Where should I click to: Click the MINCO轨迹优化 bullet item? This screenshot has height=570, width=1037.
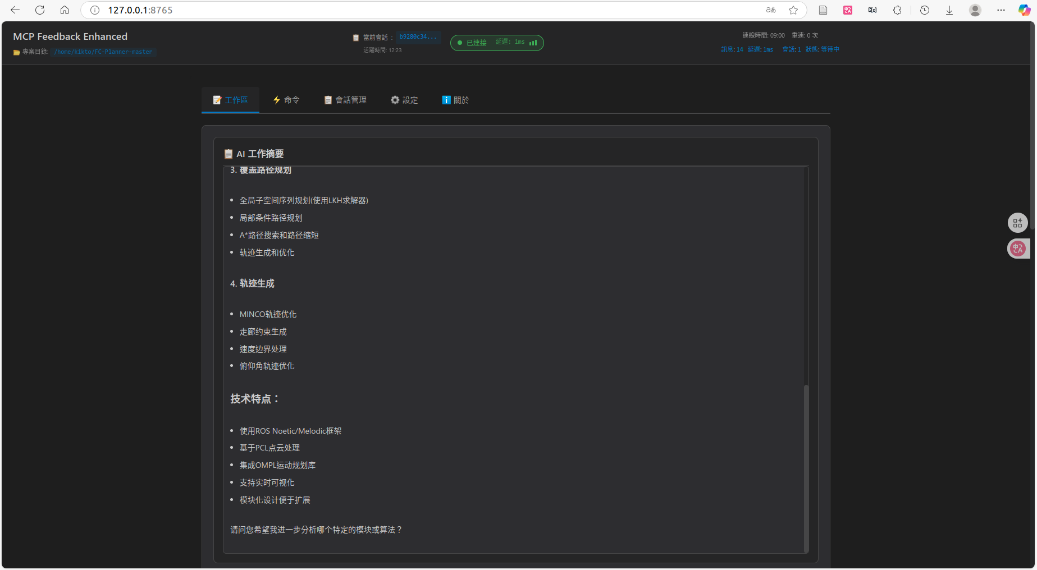(x=268, y=314)
